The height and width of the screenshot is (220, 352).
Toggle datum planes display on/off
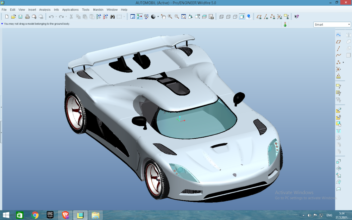[259, 17]
